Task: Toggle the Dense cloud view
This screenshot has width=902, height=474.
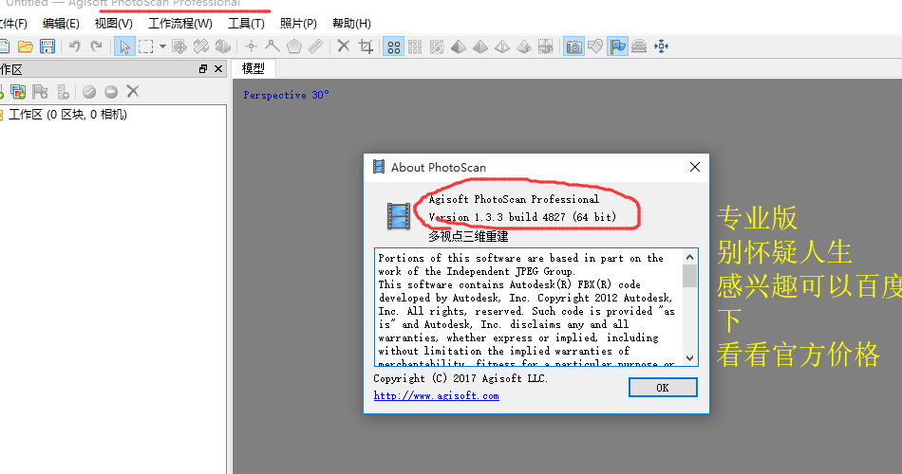Action: tap(415, 46)
